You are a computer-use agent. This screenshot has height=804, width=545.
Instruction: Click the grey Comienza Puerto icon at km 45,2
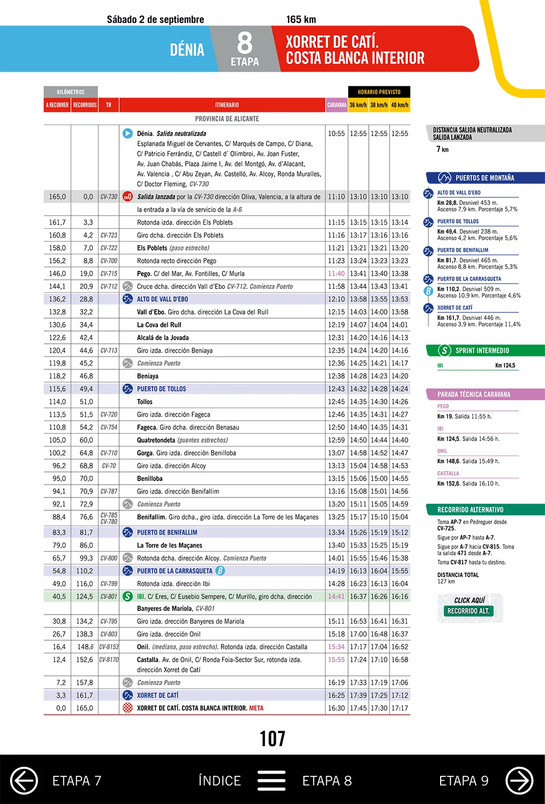pyautogui.click(x=128, y=363)
